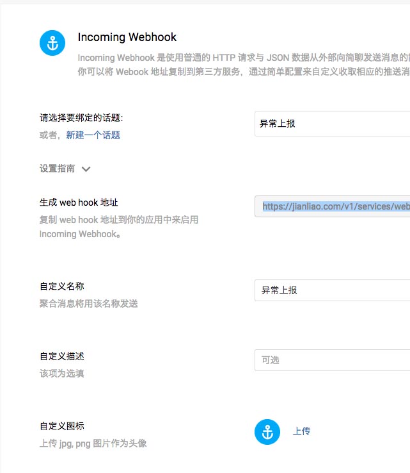Click the 生成 web hook 地址 label

(79, 203)
